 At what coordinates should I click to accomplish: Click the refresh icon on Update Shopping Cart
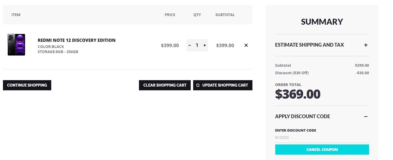(198, 85)
